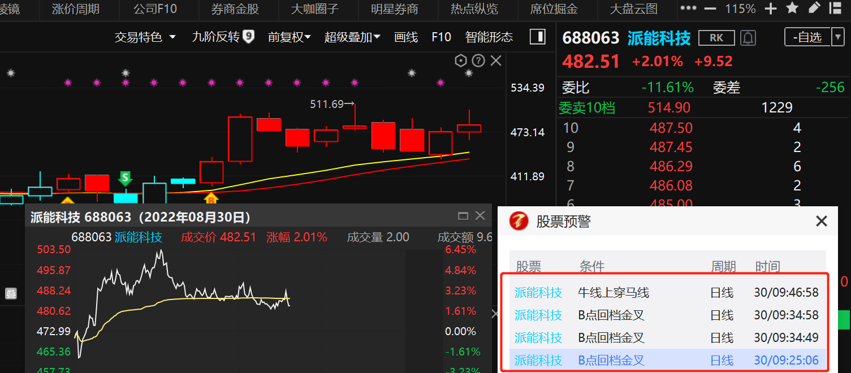Open the 超级叠加 overlay dropdown
Screen dimensions: 851x373
pos(352,37)
